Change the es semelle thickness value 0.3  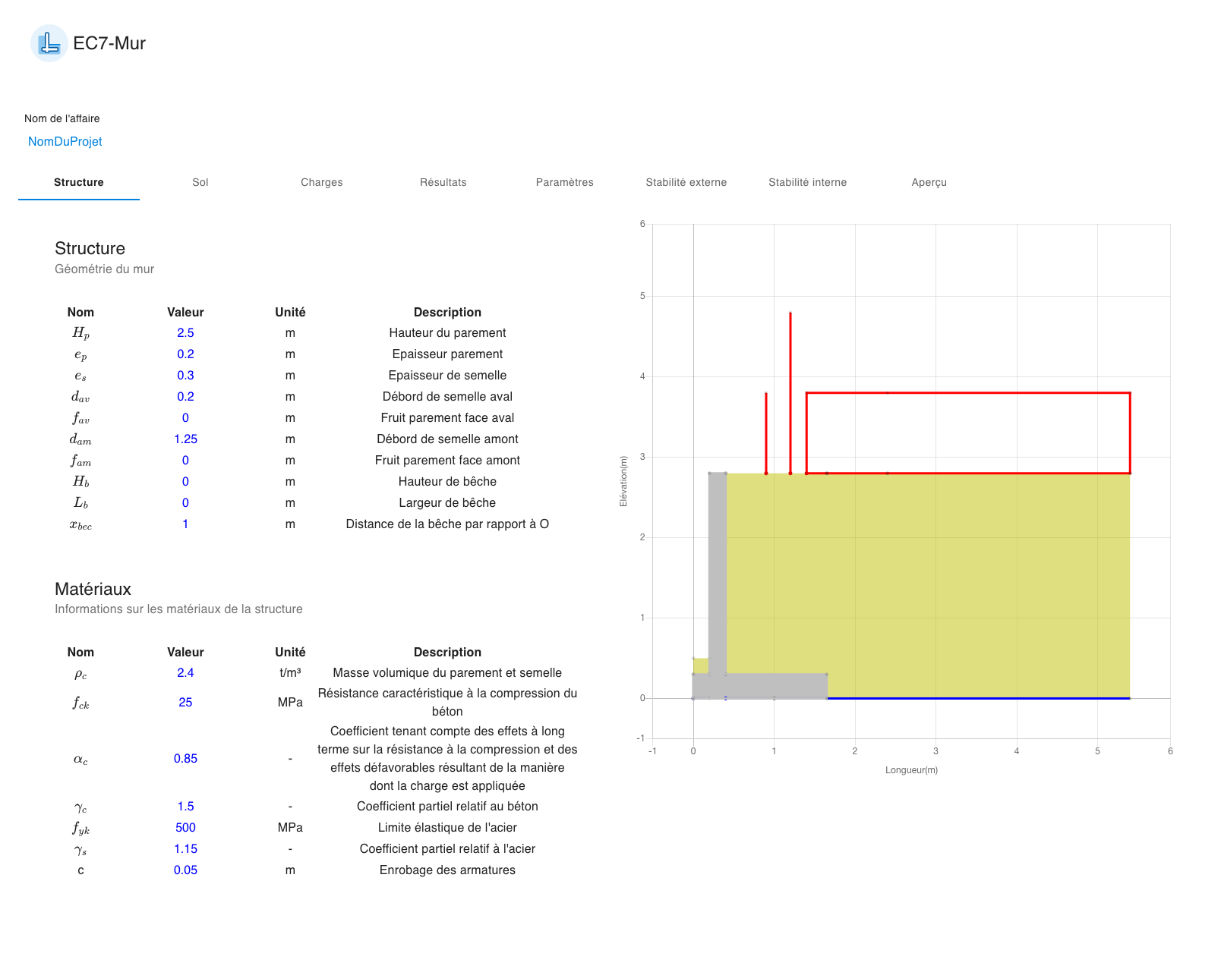click(185, 375)
